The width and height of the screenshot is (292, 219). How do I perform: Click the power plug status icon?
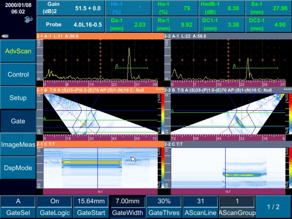[28, 19]
